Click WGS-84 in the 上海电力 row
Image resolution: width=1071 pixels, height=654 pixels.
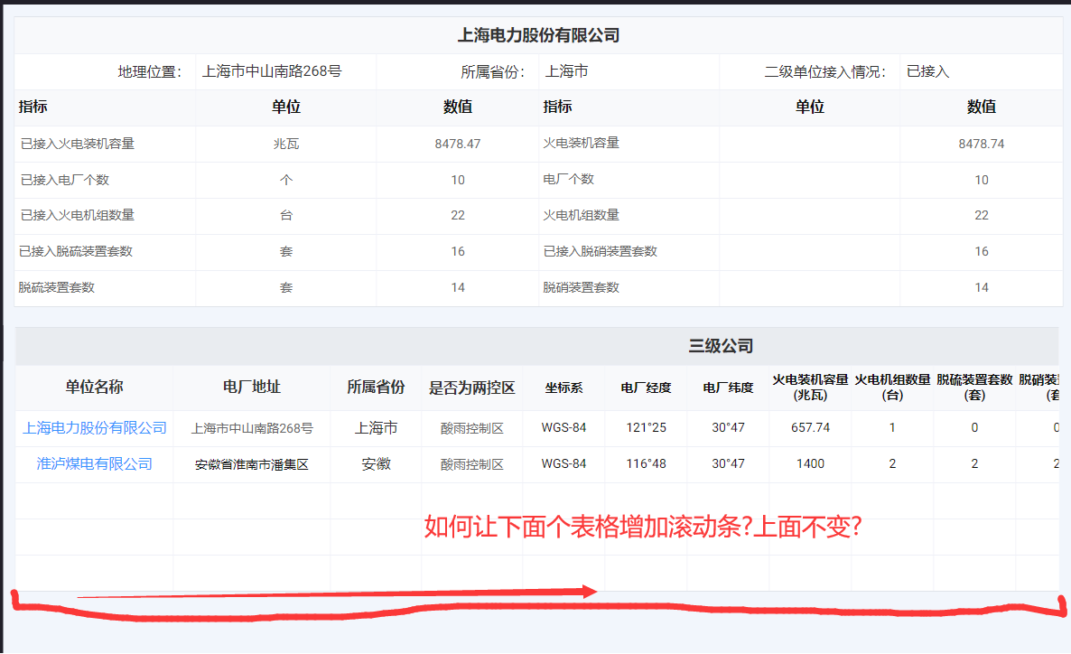pos(563,428)
